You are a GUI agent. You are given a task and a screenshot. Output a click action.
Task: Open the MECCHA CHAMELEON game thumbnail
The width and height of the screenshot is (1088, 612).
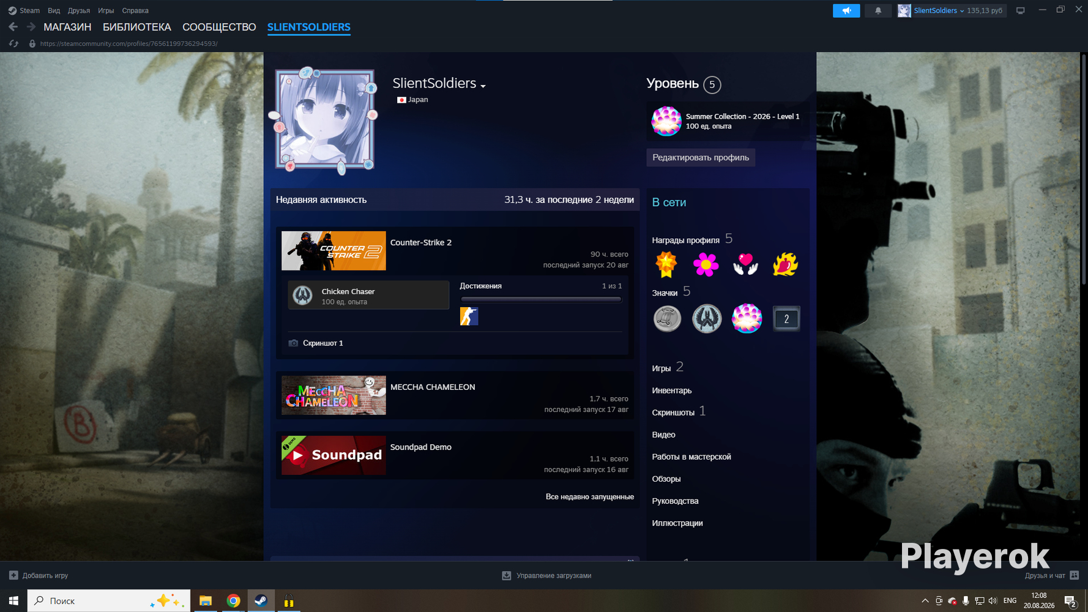tap(333, 395)
